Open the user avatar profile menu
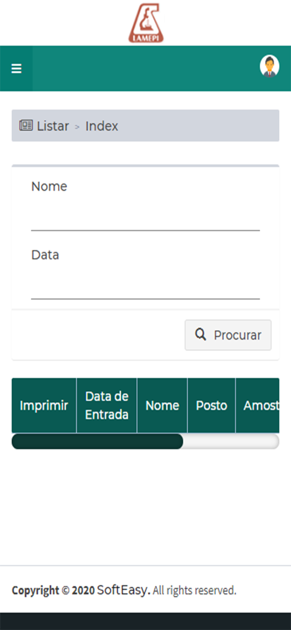Image resolution: width=291 pixels, height=630 pixels. pos(269,66)
